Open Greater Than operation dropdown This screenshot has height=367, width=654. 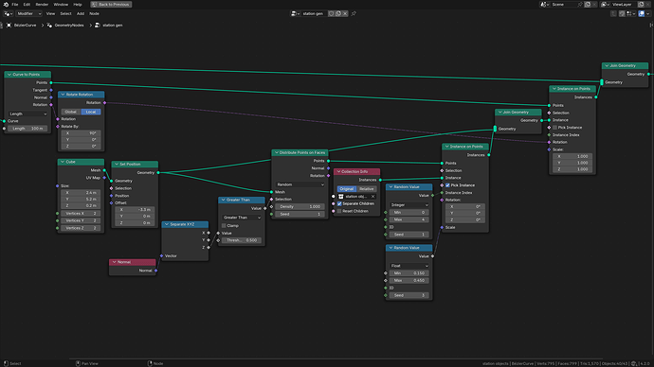[242, 218]
